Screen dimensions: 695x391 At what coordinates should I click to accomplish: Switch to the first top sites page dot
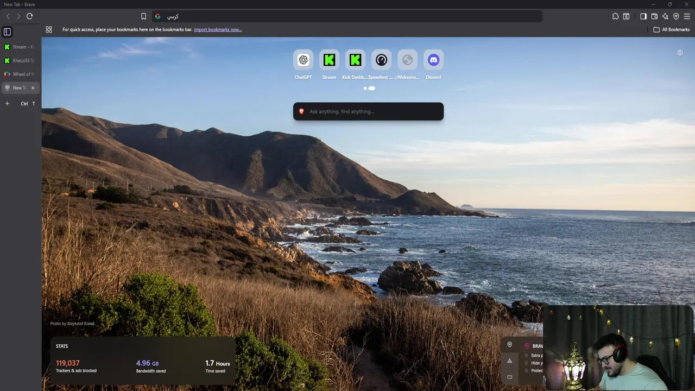click(x=365, y=88)
